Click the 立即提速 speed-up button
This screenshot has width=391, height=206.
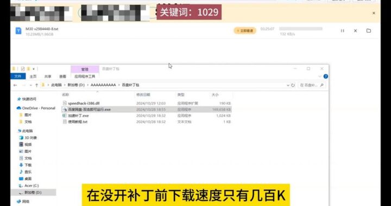pos(245,31)
